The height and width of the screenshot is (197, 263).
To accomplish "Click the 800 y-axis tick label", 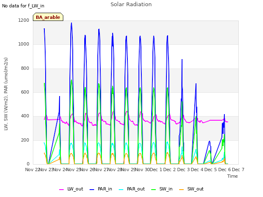I will 25,68.
